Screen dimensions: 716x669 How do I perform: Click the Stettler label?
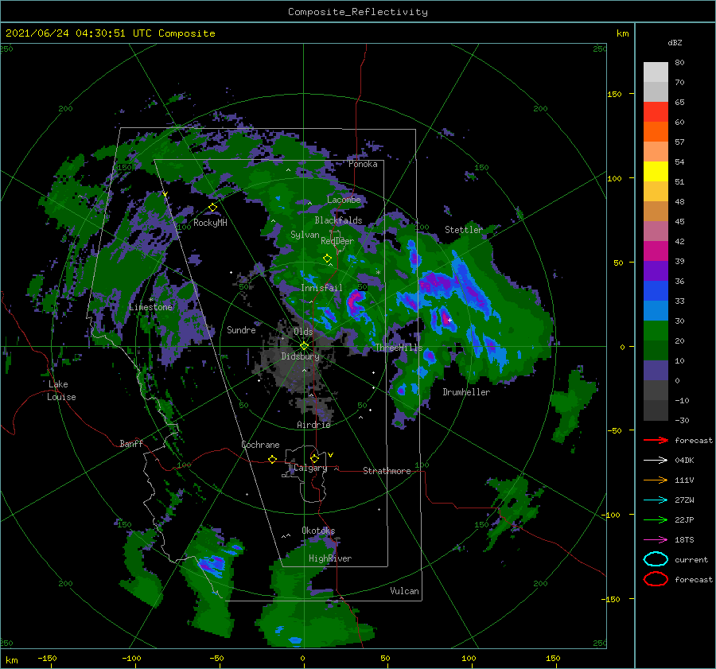pos(464,230)
